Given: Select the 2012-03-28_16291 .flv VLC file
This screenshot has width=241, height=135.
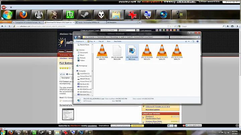Looking at the screenshot, I should point(147,52).
